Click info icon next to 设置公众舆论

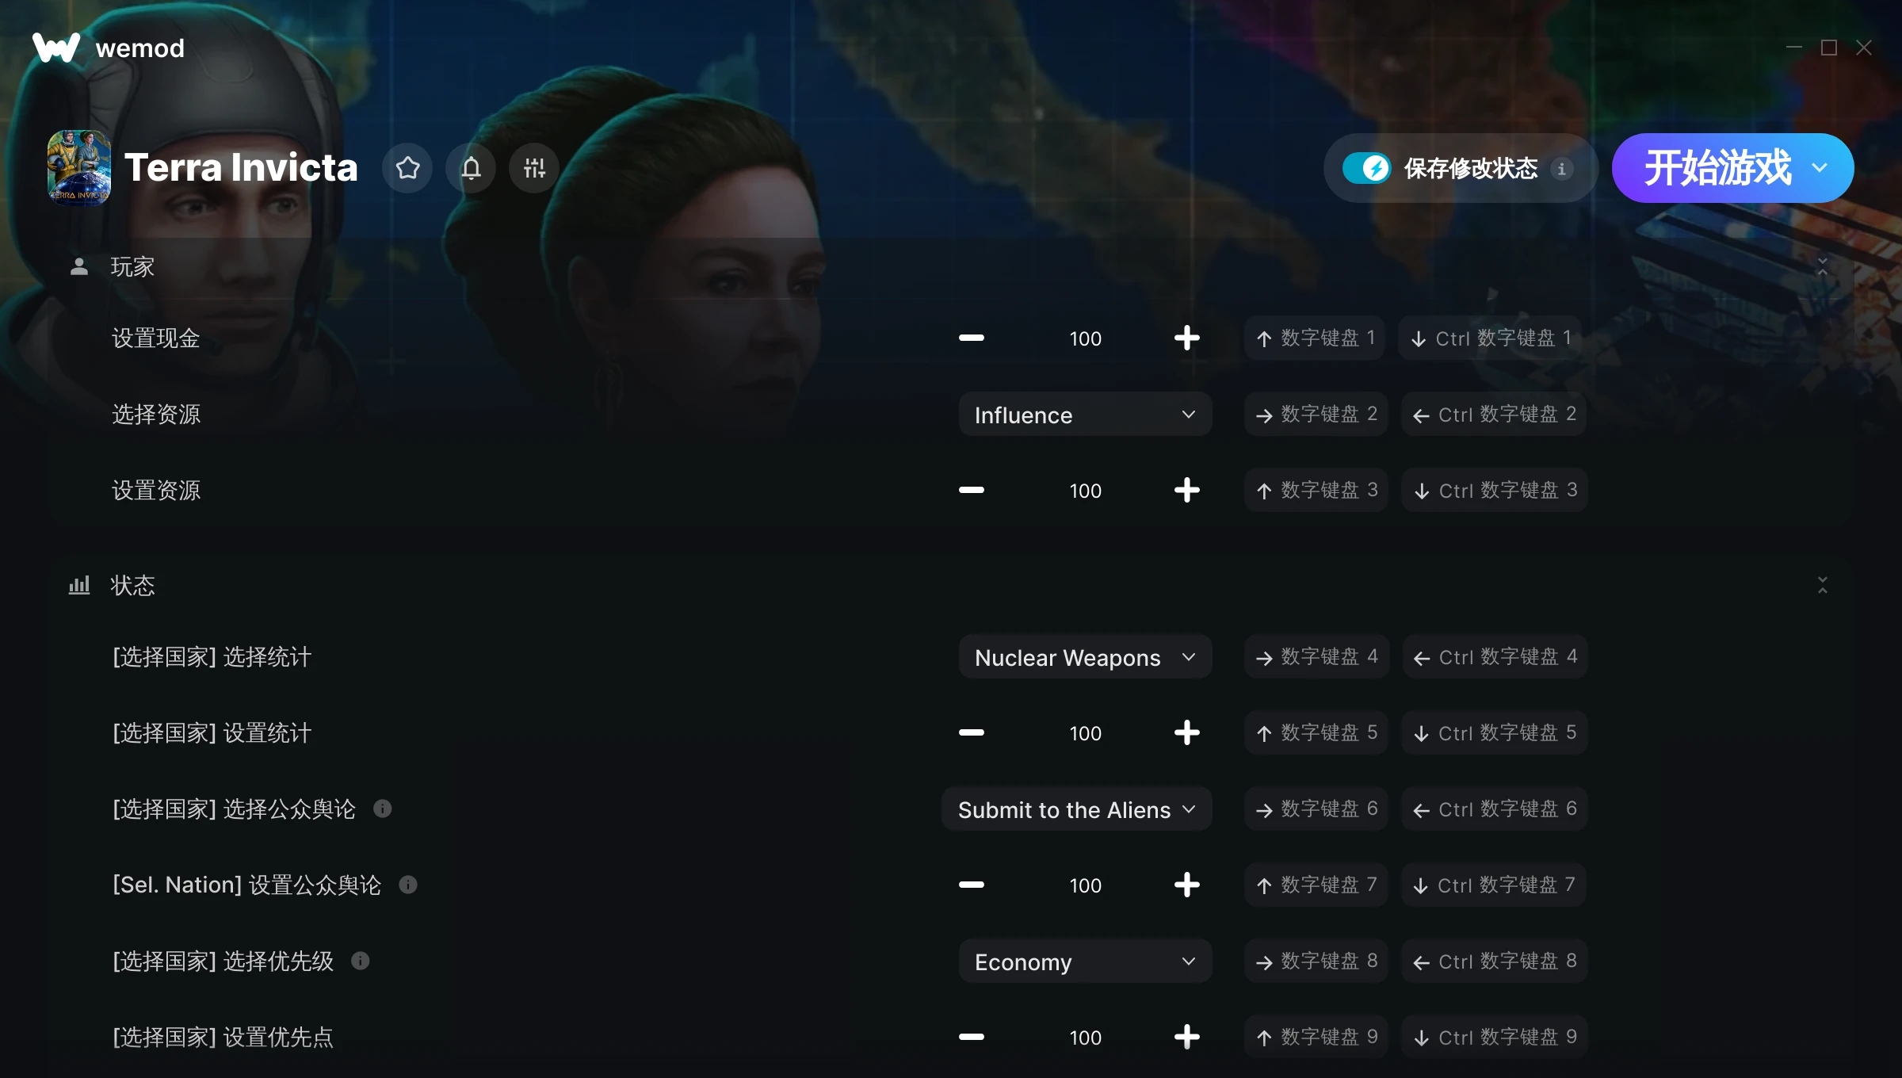[408, 885]
